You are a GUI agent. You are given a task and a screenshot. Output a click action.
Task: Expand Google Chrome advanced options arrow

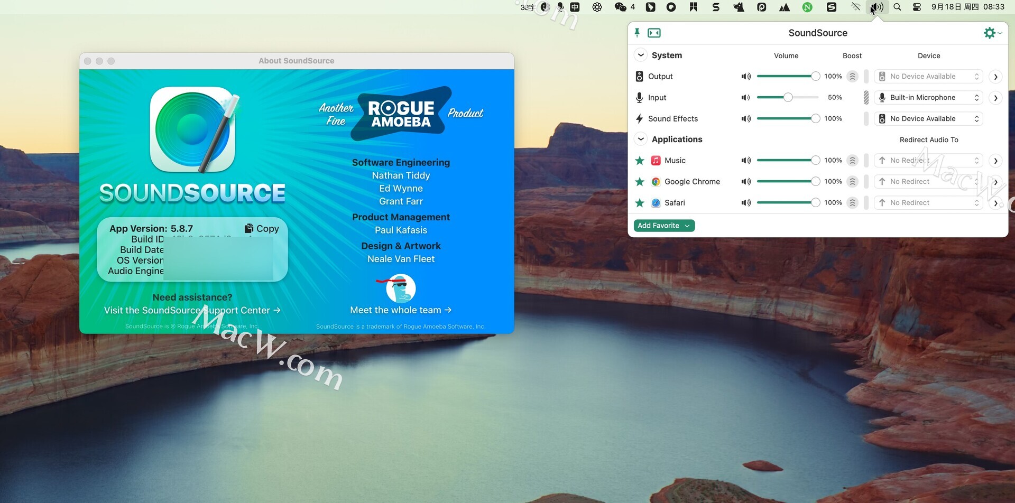pos(995,182)
